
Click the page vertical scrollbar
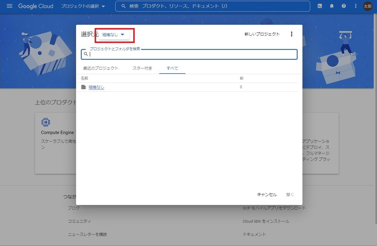(375, 118)
